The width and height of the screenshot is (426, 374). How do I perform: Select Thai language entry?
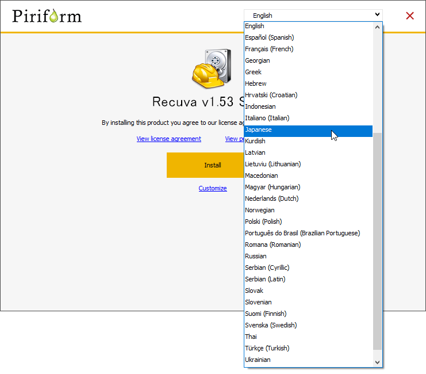[x=308, y=337]
